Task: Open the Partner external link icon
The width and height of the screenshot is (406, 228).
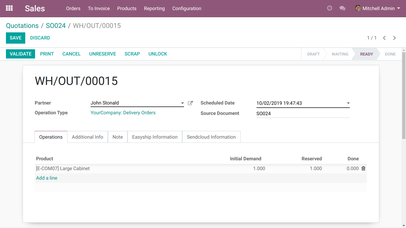Action: click(x=190, y=103)
